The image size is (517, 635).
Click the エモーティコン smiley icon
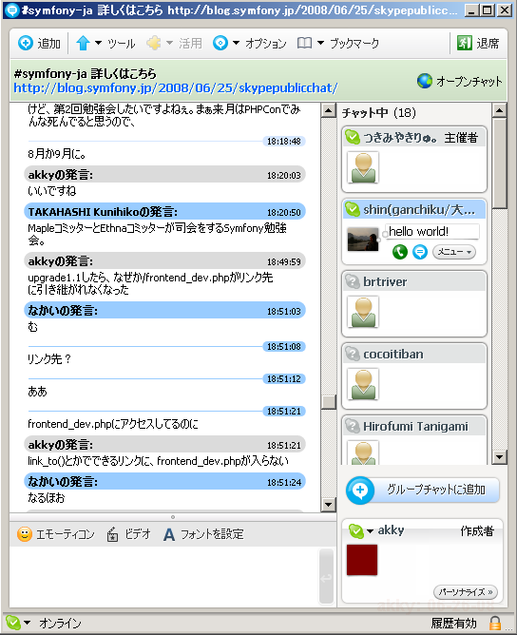tap(25, 534)
